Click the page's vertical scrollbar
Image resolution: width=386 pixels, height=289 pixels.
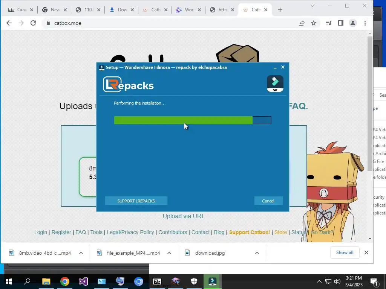pos(370,103)
